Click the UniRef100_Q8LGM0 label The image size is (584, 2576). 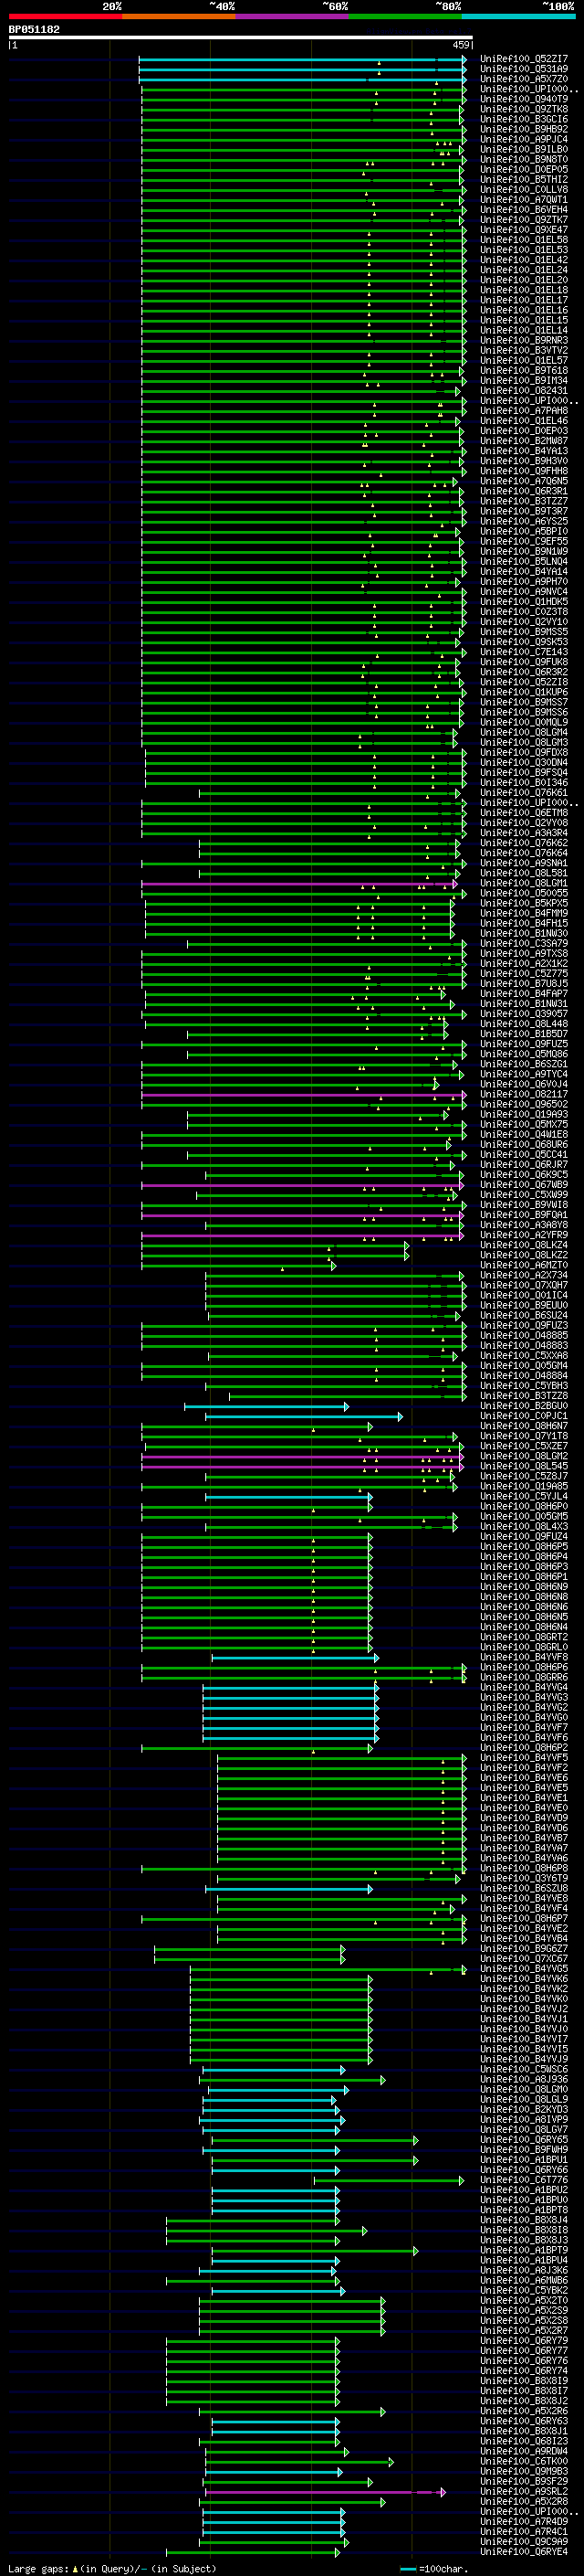(x=524, y=2089)
